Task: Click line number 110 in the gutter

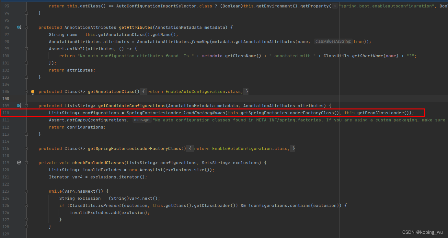Action: tap(6, 113)
